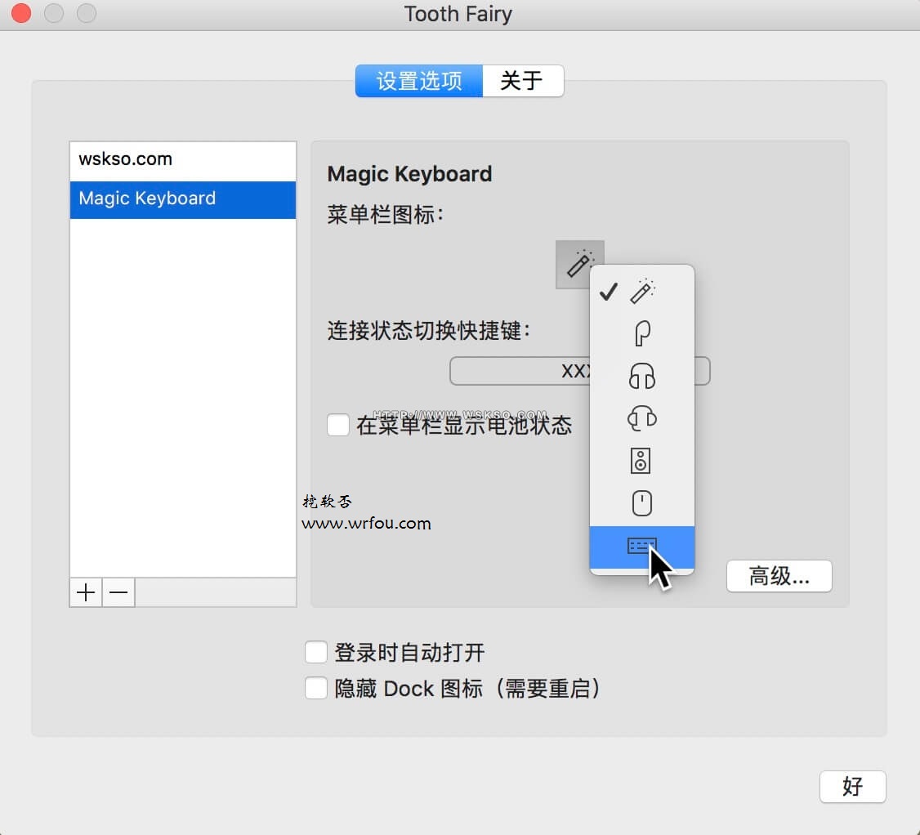
Task: Select wskso.com in the device list
Action: pyautogui.click(x=183, y=159)
